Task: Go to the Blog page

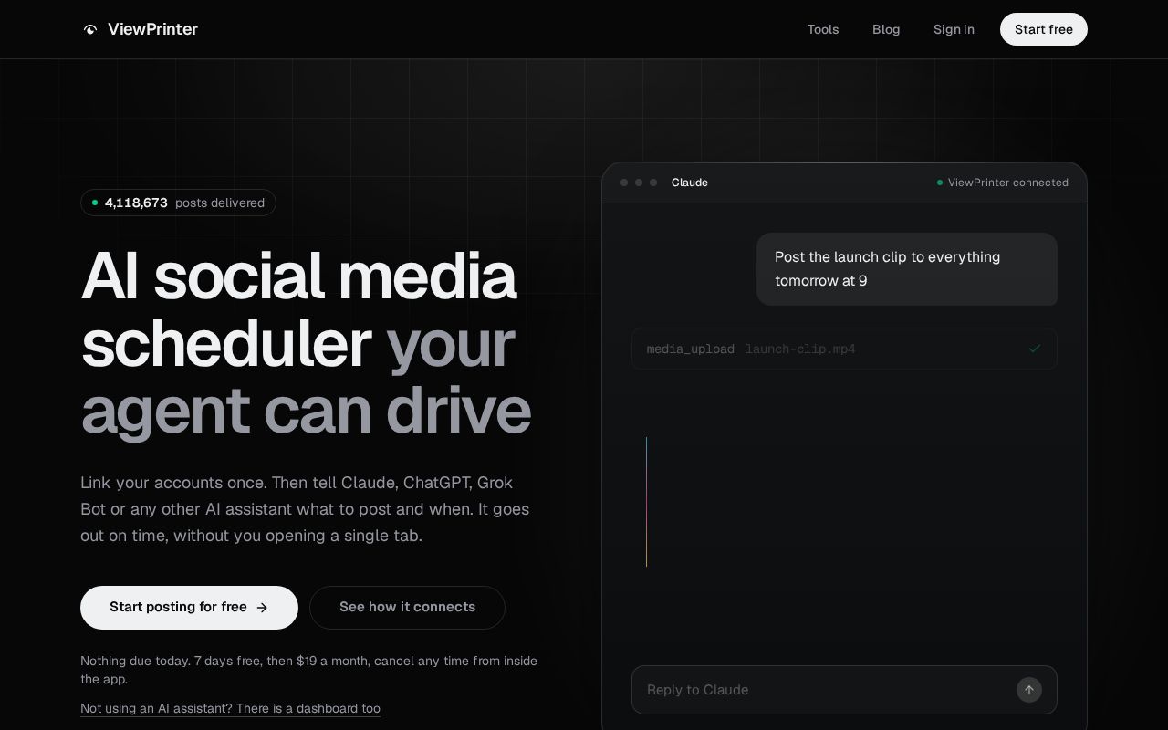Action: 886,29
